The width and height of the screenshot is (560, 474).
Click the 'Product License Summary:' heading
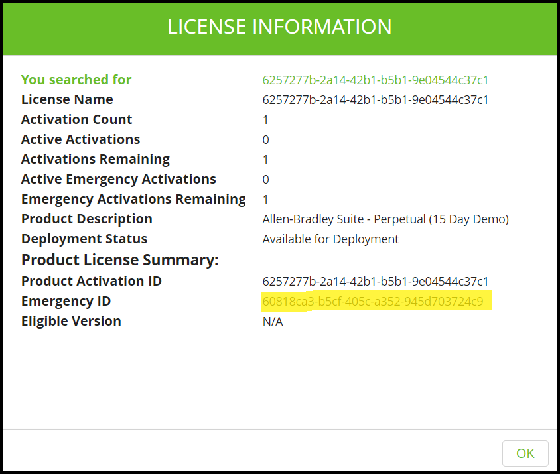[x=119, y=260]
